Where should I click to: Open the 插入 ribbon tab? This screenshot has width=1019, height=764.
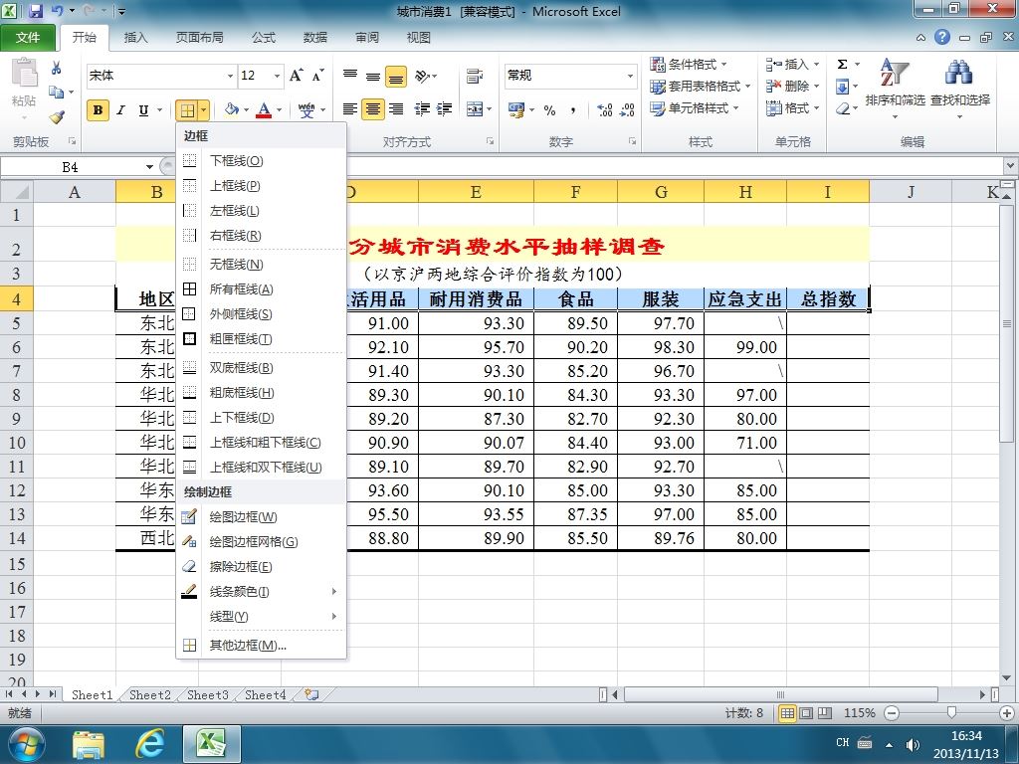point(135,37)
